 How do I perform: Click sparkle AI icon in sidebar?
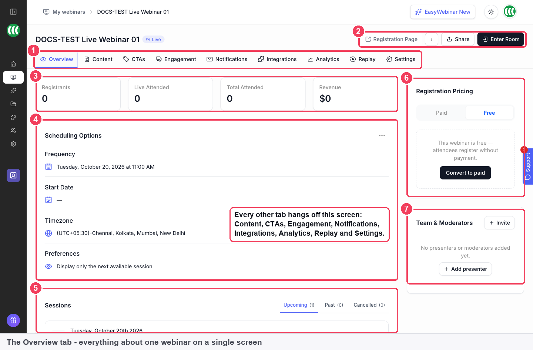(13, 91)
